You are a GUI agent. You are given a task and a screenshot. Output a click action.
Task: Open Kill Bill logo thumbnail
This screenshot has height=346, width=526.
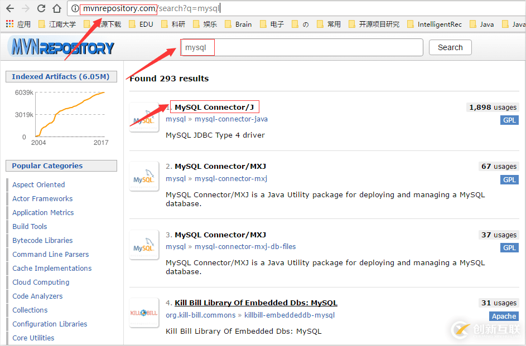(144, 313)
